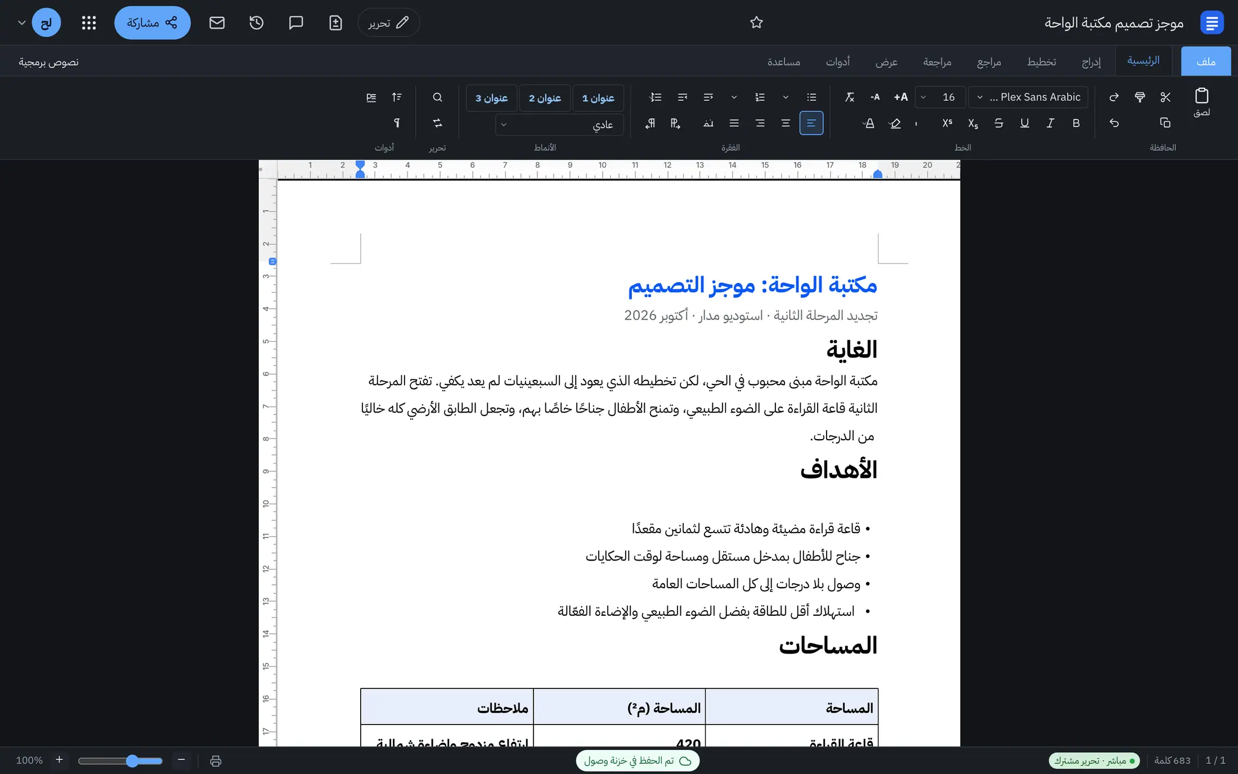Open the ملف tab
Viewport: 1238px width, 774px height.
(1206, 61)
